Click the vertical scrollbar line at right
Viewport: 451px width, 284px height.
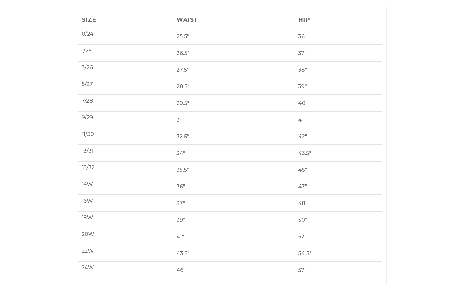(x=387, y=146)
